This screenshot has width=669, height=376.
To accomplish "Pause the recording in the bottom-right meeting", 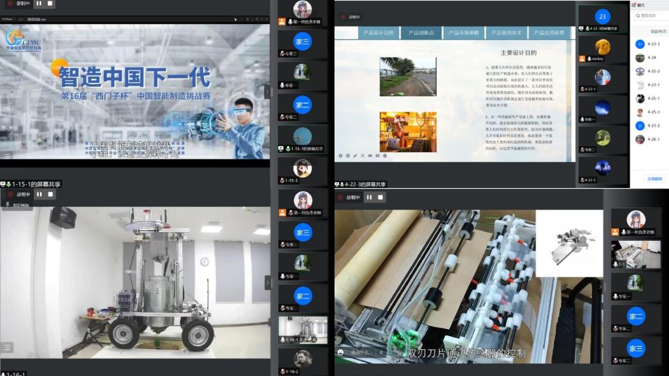I will 370,197.
